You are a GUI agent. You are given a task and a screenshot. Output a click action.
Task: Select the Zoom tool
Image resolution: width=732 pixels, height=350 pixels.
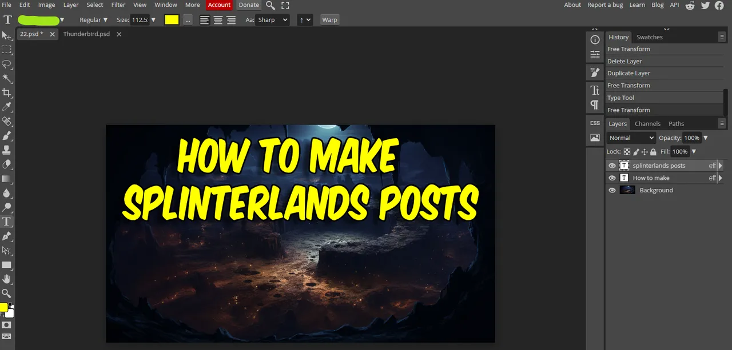pos(7,293)
